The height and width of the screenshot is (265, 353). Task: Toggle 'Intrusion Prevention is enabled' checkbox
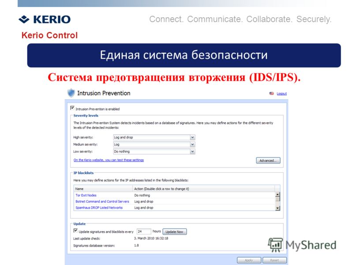(x=72, y=108)
